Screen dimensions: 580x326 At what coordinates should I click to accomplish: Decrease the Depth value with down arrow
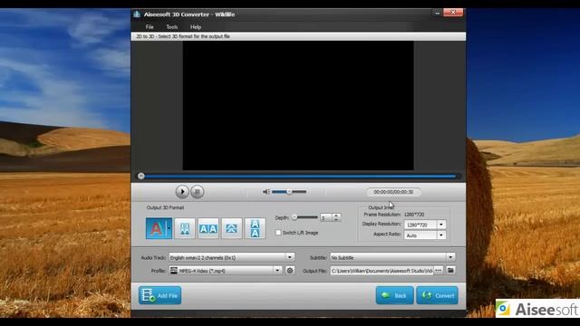(x=336, y=219)
